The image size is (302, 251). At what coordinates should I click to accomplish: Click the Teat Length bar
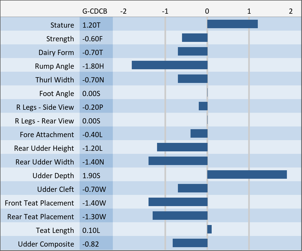[209, 229]
